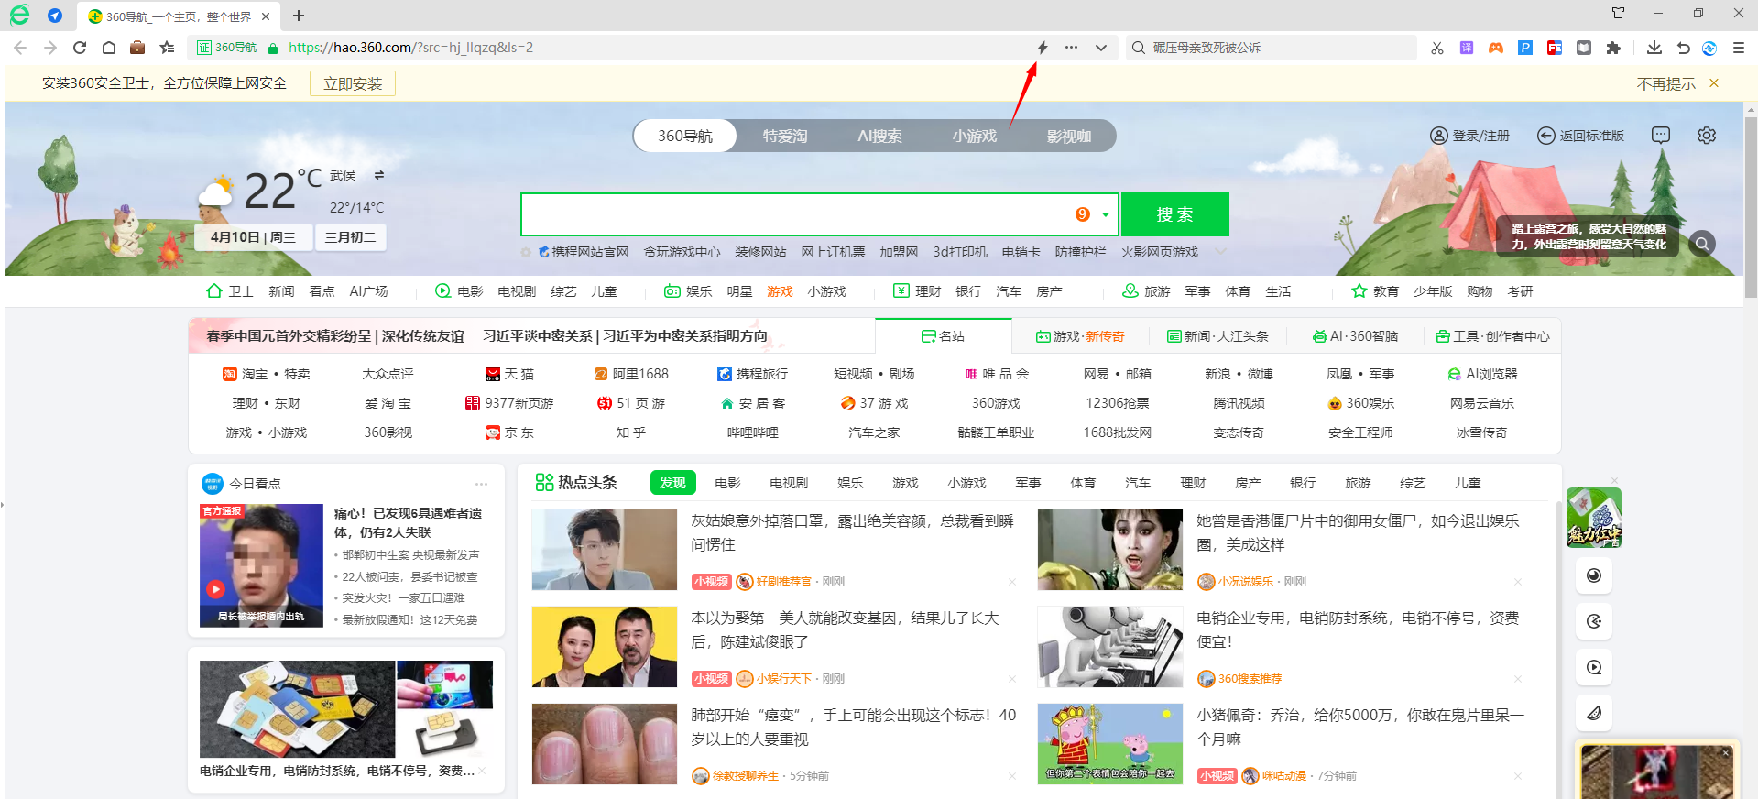Select the 发现 hot news tab
The height and width of the screenshot is (799, 1758).
[x=672, y=483]
